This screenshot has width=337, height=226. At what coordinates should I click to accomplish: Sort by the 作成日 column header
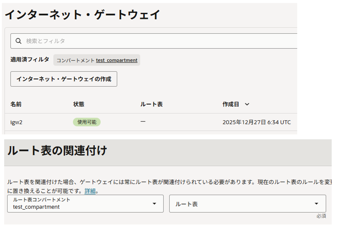[x=230, y=104]
